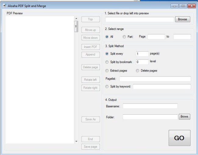Select the All range radio button
The image size is (198, 155).
click(107, 37)
